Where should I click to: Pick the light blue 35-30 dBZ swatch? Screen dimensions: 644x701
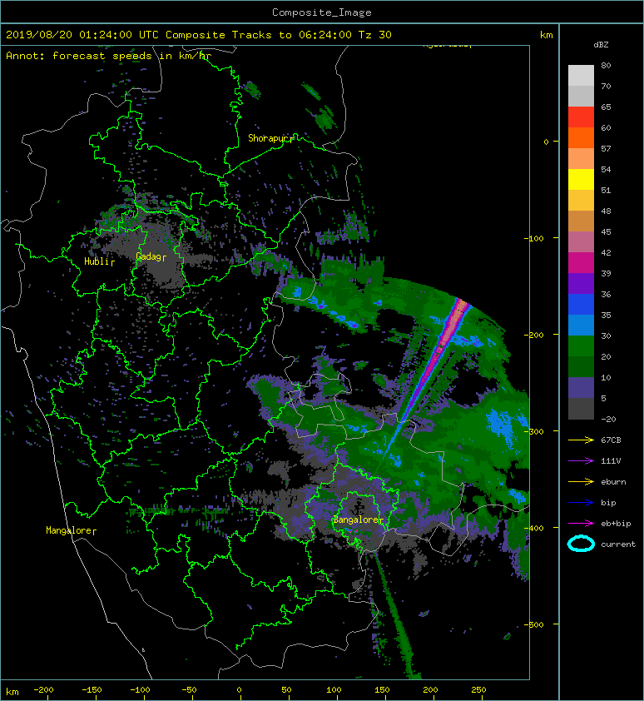pos(581,325)
